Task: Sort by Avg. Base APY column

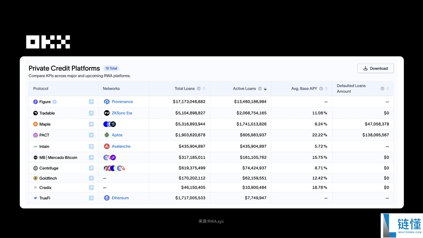Action: click(326, 89)
